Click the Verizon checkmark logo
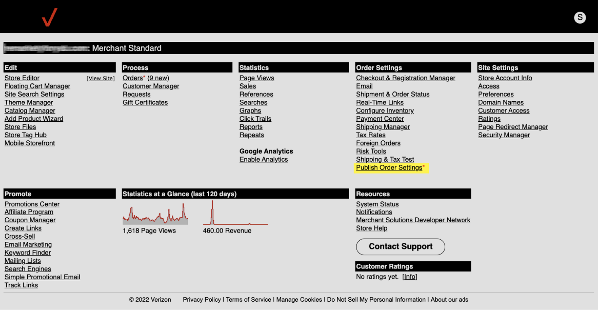 click(x=49, y=17)
